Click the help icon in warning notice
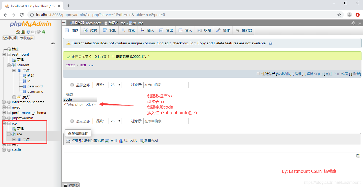The width and height of the screenshot is (363, 187). [271, 43]
